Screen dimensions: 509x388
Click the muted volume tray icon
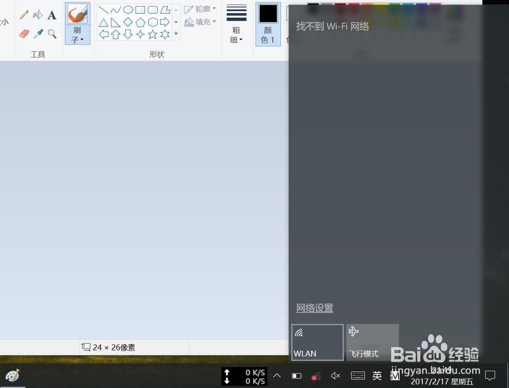click(x=335, y=376)
